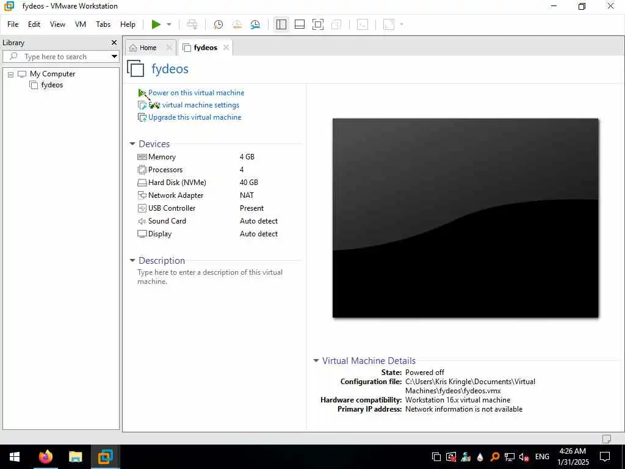
Task: Click the Library search field
Action: (x=57, y=57)
